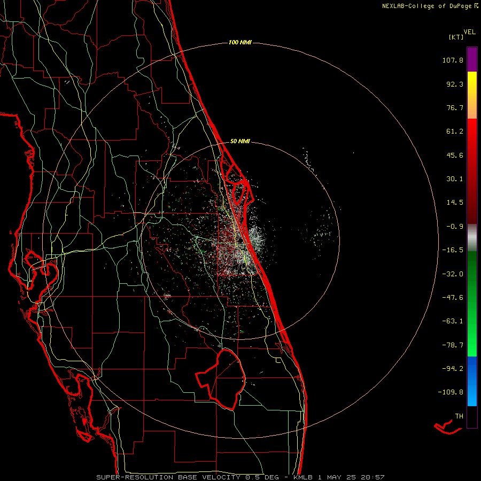
Task: Select the -47.6 scale value
Action: [453, 298]
